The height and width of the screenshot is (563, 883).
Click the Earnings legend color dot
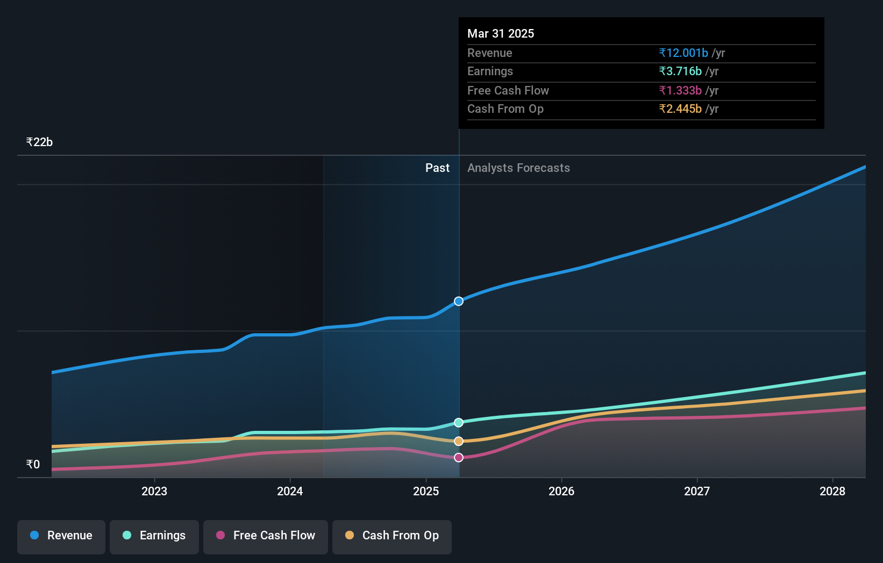point(126,536)
